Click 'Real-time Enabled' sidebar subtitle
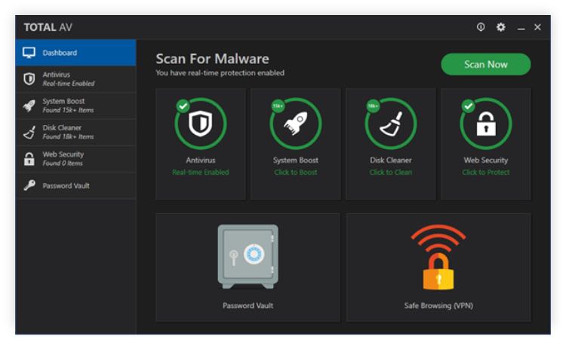 click(x=69, y=84)
